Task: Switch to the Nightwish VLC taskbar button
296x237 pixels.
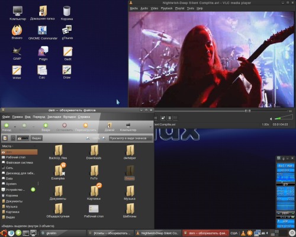Action: click(x=158, y=233)
